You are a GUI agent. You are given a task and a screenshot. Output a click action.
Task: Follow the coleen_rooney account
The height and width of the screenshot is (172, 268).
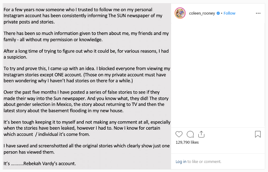pyautogui.click(x=229, y=13)
